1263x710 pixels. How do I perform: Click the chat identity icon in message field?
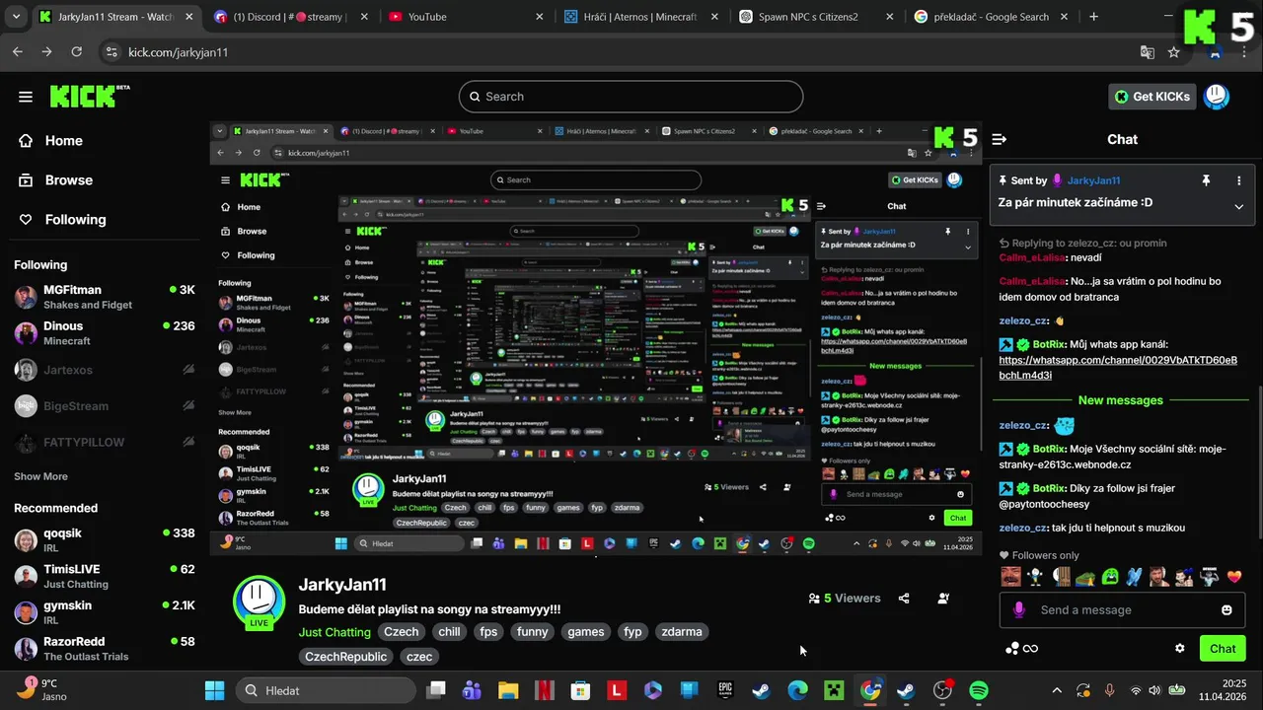1019,610
